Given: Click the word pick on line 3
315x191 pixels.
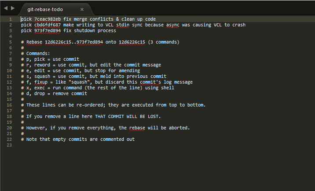Looking at the screenshot, I should pyautogui.click(x=26, y=31).
